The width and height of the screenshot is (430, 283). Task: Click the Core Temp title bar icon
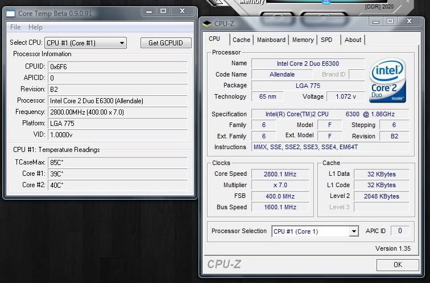[10, 13]
